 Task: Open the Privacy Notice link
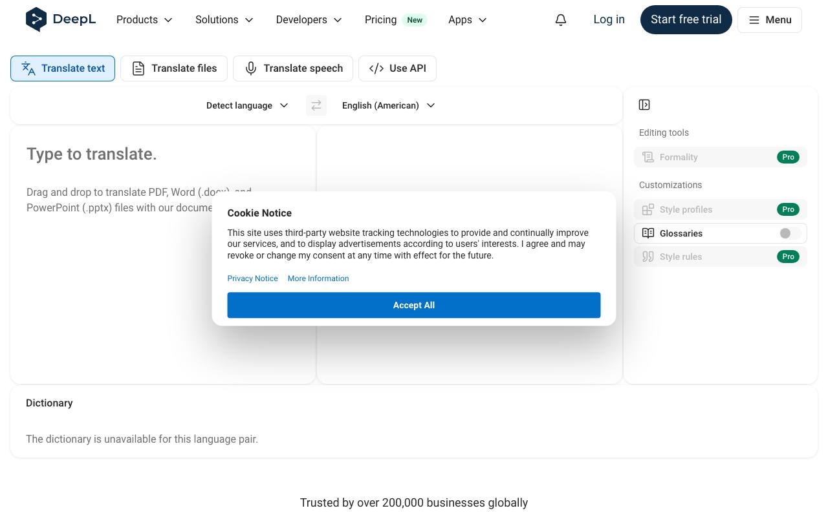252,279
